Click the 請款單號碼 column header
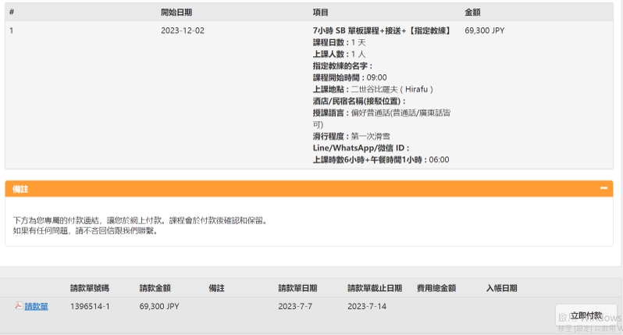This screenshot has height=335, width=623. 90,288
